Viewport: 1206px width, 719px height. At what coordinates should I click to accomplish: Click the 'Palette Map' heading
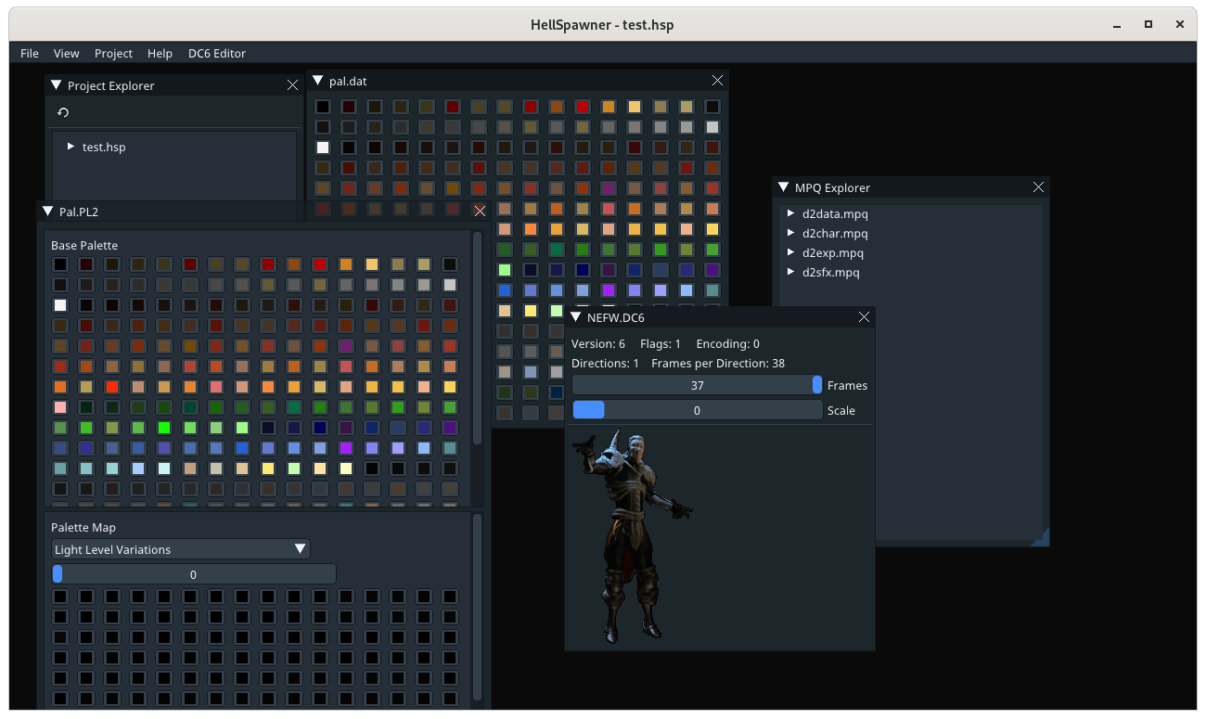coord(83,527)
